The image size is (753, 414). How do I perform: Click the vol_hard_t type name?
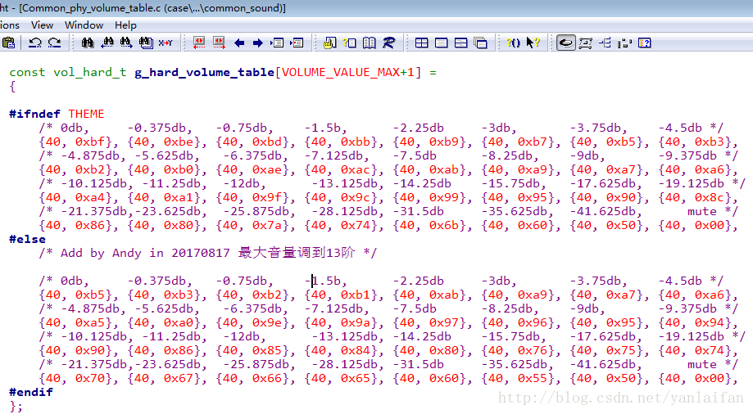pyautogui.click(x=90, y=73)
